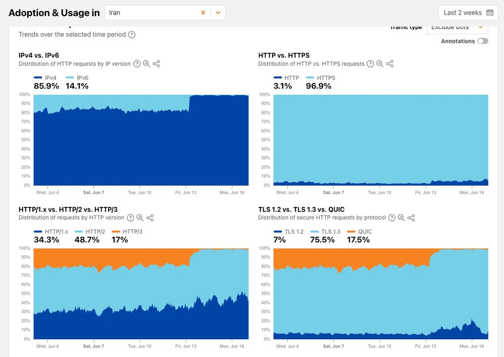
Task: Expand the Iran location dropdown arrow
Action: pos(218,13)
